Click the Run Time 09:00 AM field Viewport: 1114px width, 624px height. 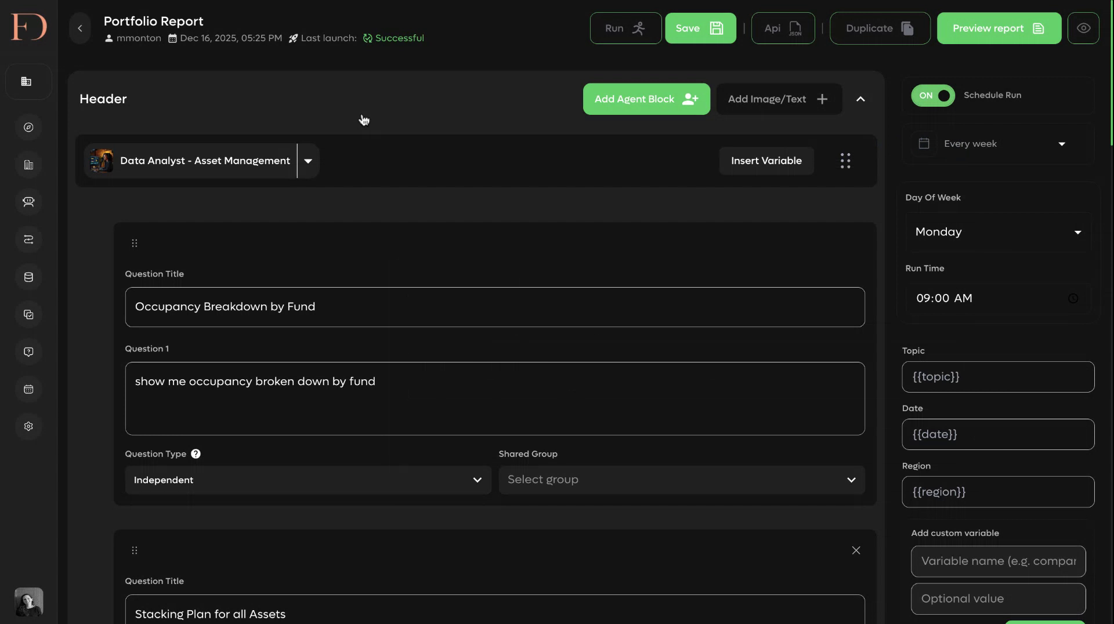999,298
